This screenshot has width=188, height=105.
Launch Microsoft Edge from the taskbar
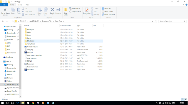point(18,103)
